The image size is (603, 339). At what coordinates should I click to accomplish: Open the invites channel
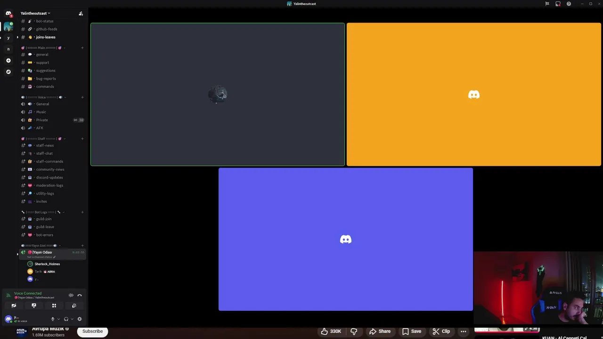(53, 202)
